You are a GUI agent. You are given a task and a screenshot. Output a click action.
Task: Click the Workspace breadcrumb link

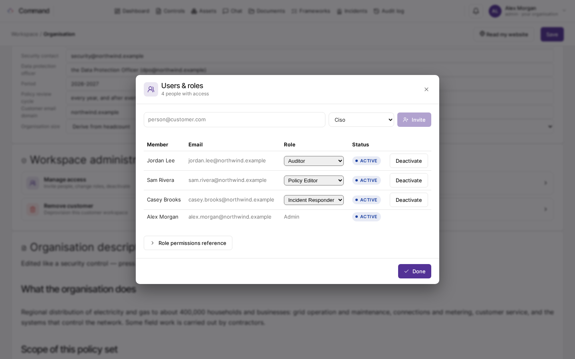click(x=24, y=34)
